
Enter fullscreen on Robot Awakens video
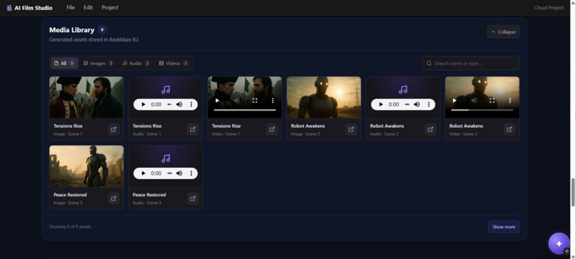[492, 100]
